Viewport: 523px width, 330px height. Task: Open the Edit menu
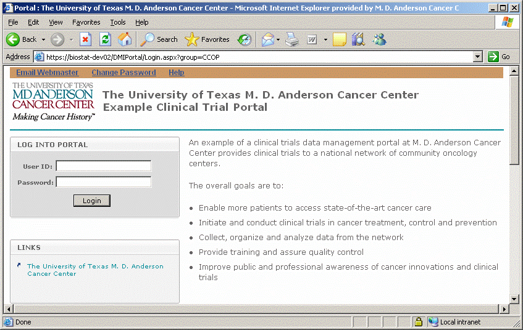[x=33, y=22]
